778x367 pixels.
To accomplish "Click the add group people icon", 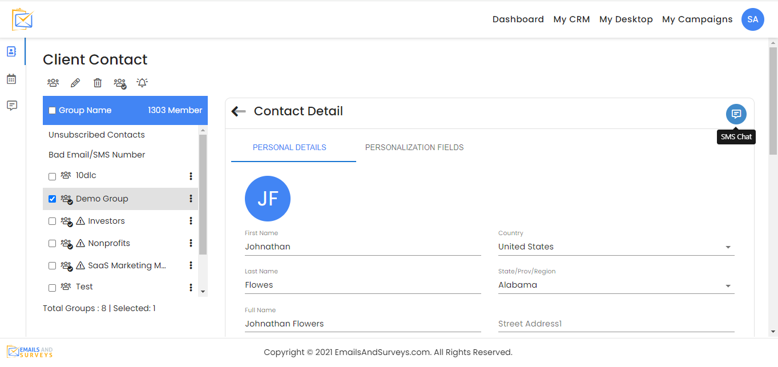I will pyautogui.click(x=53, y=83).
